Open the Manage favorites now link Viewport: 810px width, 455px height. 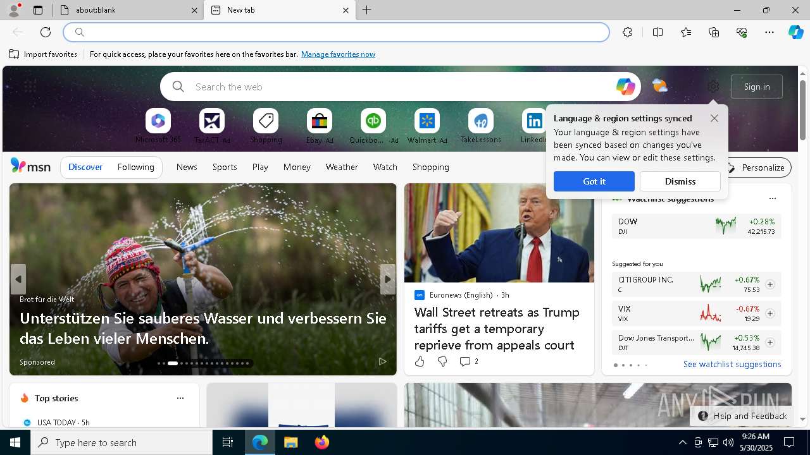click(338, 54)
